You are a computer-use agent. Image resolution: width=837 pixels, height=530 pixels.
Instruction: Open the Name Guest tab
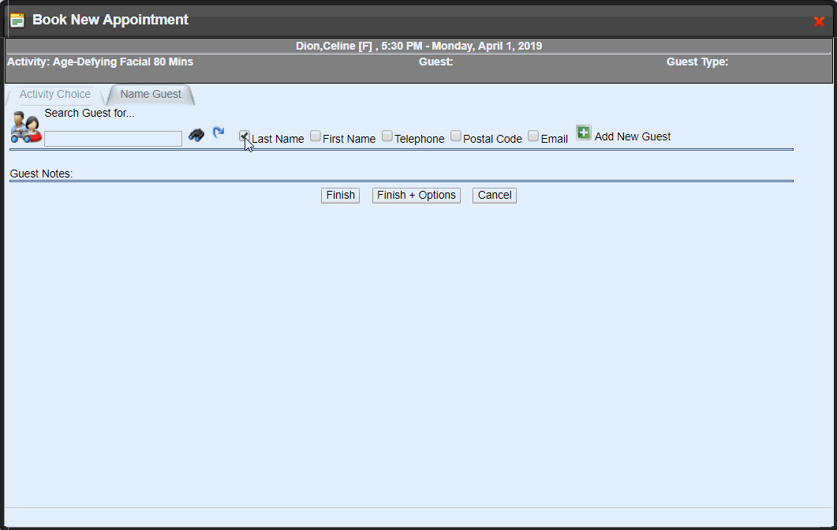(x=151, y=95)
